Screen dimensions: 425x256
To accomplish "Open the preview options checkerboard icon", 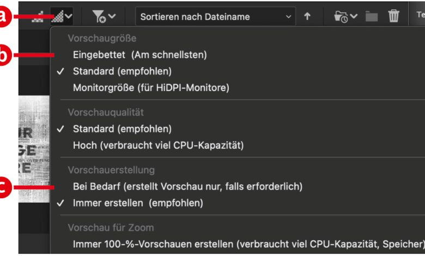I will click(57, 17).
